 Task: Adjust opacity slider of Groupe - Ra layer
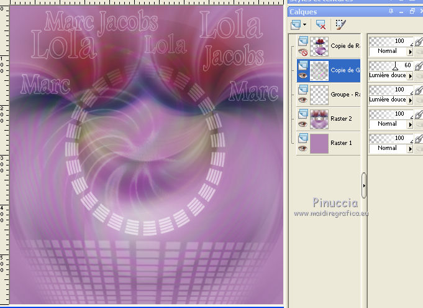pos(391,90)
